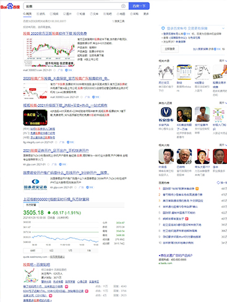Viewport: 227px width, 302px height.
Task: Select the 分时 chart period tab
Action: click(x=33, y=251)
